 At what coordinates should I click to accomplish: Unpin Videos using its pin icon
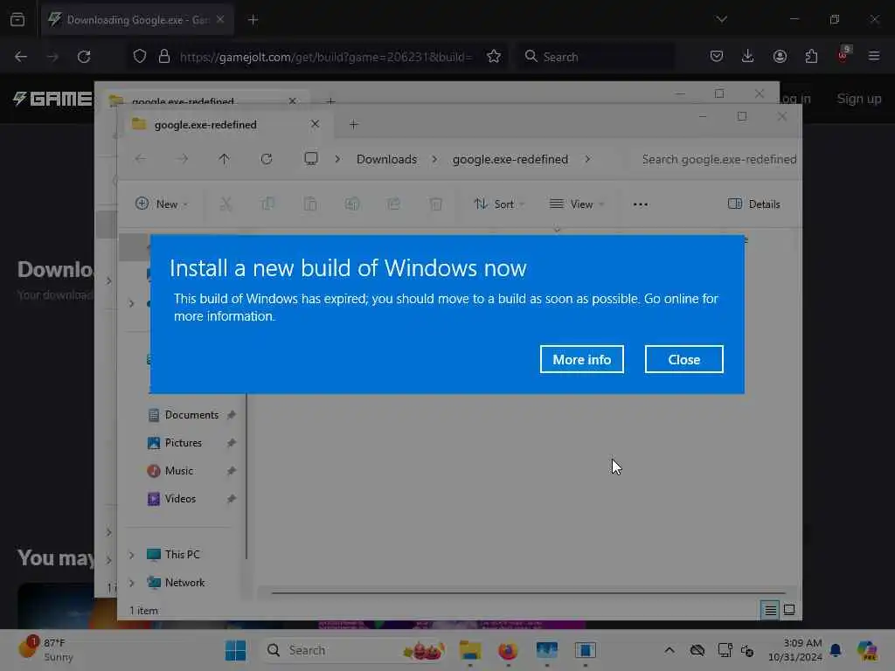[x=231, y=499]
